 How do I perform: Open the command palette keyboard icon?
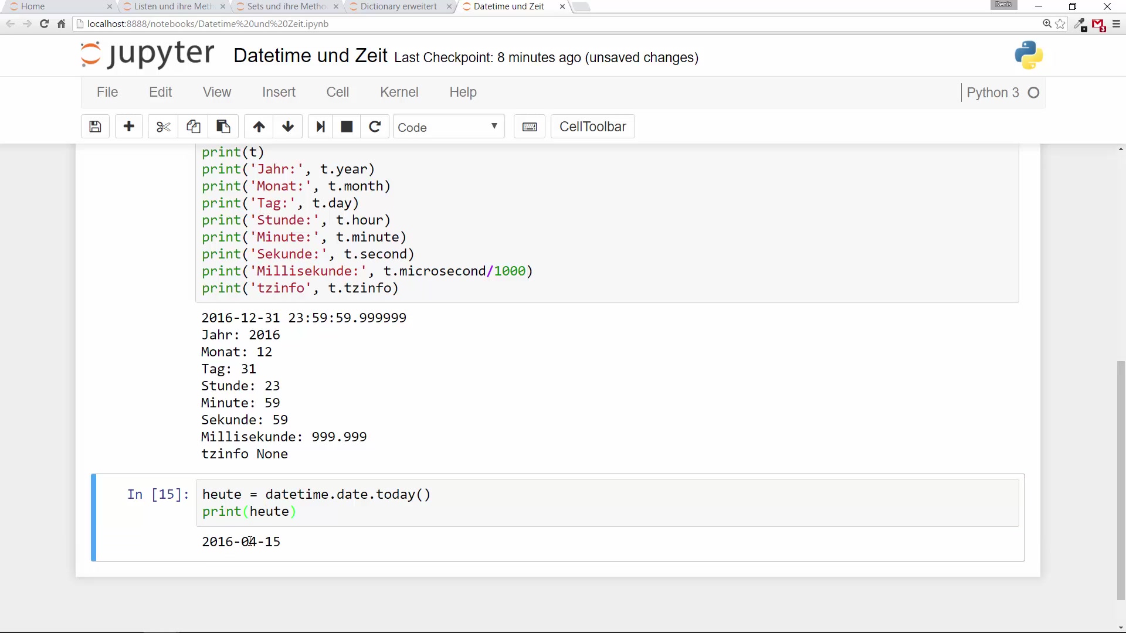(x=529, y=127)
